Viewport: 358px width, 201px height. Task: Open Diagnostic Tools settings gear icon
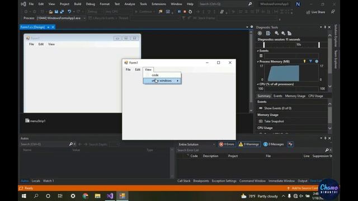(260, 33)
